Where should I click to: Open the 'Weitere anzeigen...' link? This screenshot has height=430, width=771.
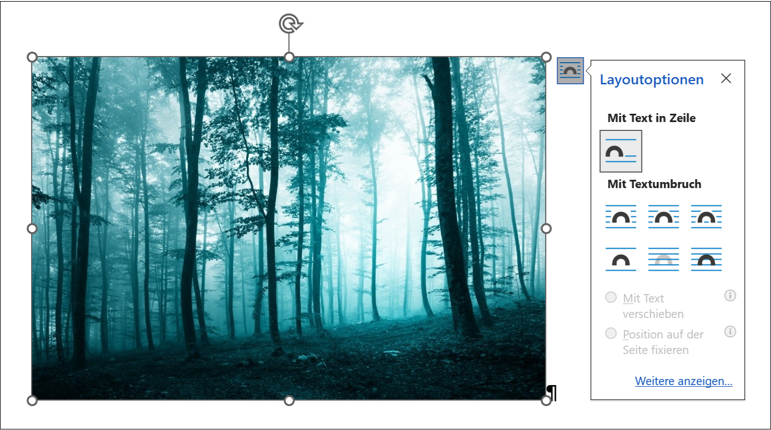684,381
